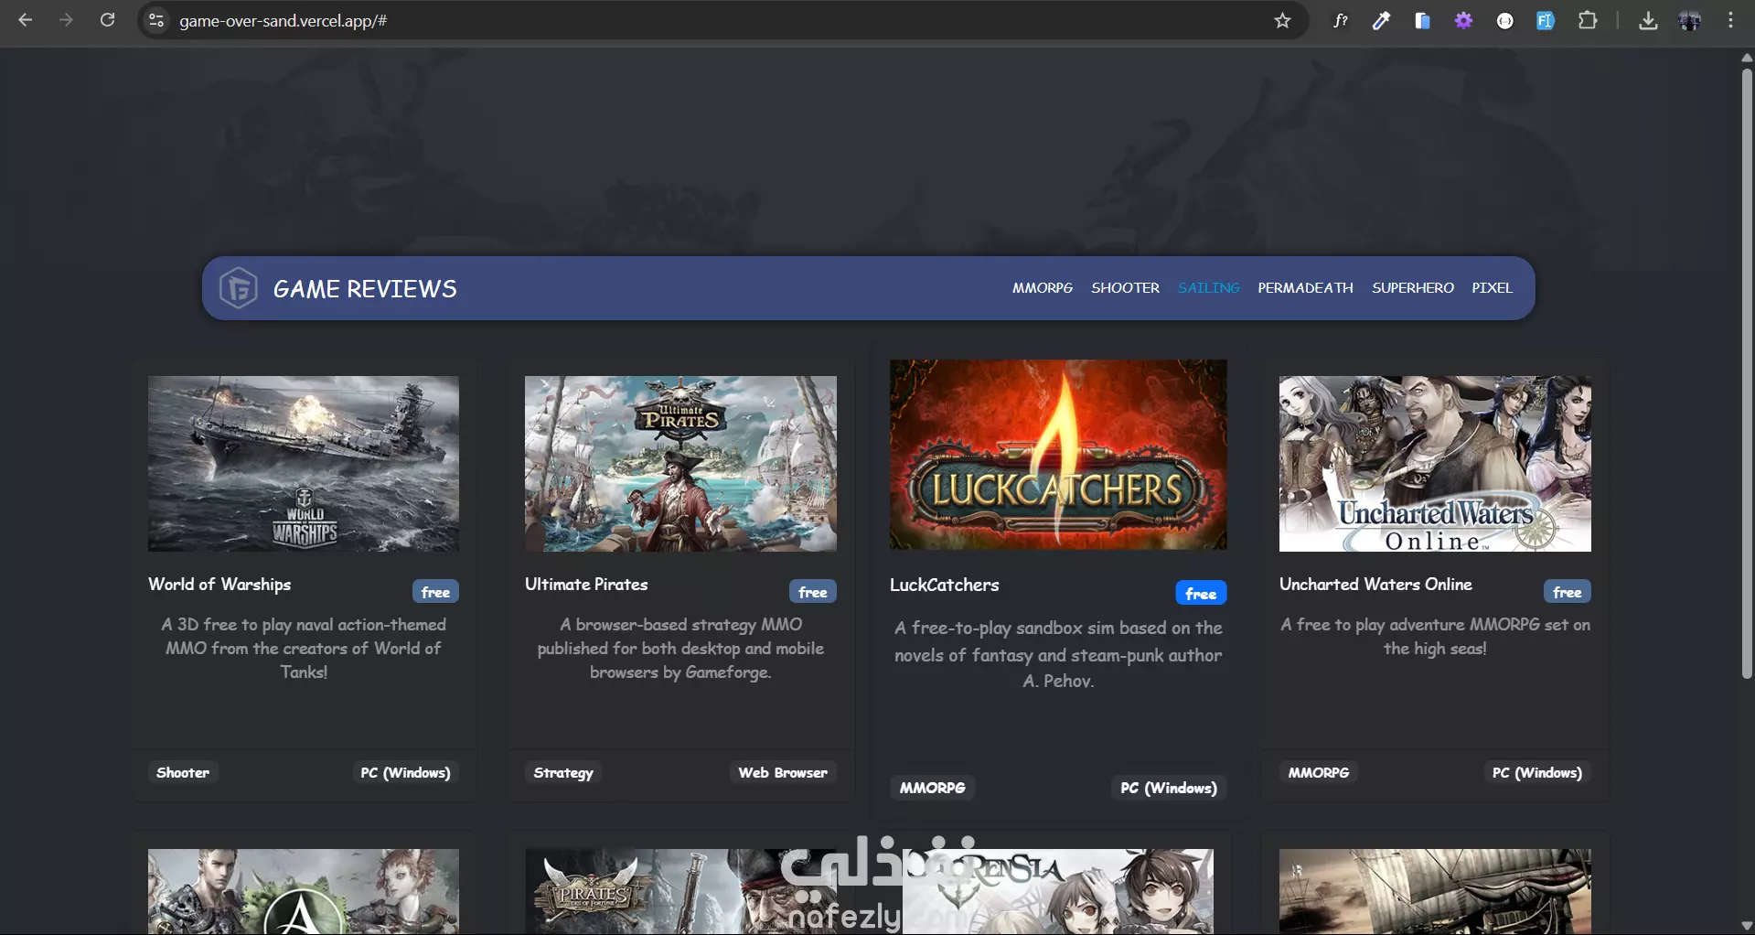The image size is (1755, 935).
Task: Click the Shooter genre tag
Action: click(183, 772)
